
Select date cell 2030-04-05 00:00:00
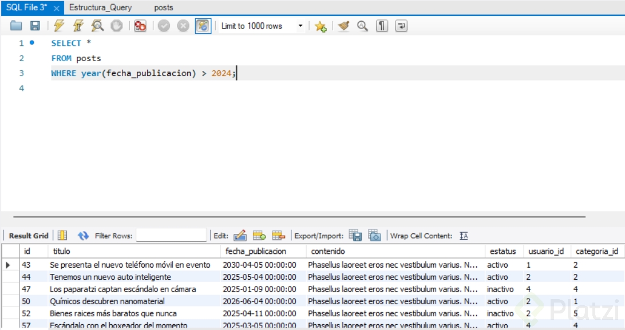(x=263, y=265)
